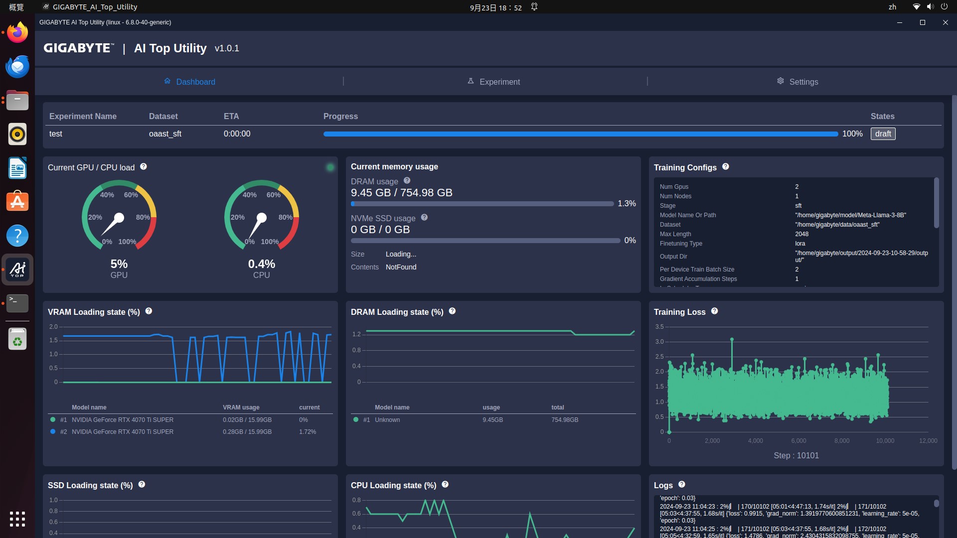Open the Terminal from the dock

coord(17,303)
